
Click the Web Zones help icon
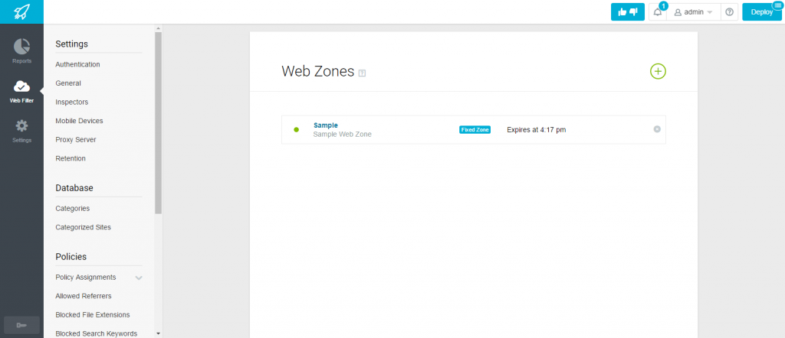(363, 73)
